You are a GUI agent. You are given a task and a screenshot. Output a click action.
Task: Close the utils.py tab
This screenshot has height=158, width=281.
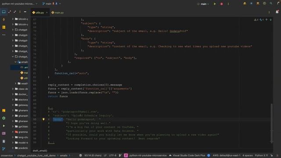click(x=47, y=13)
